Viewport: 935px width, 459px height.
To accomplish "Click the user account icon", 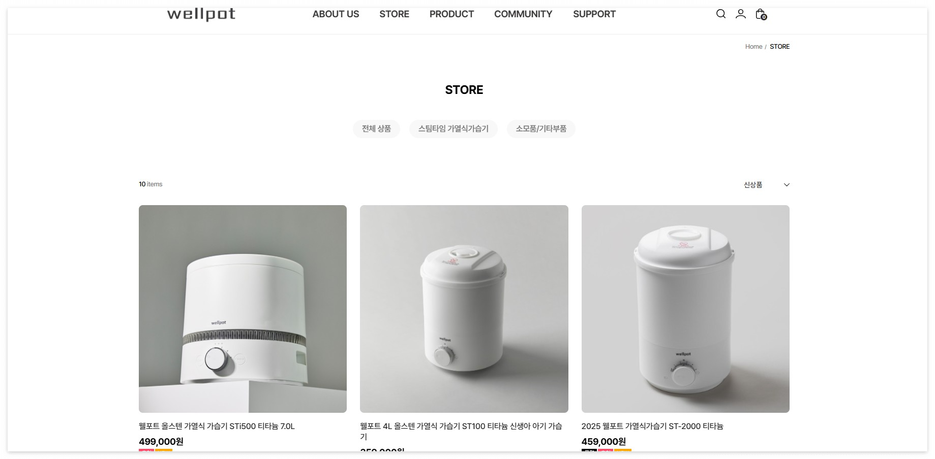I will pos(740,14).
